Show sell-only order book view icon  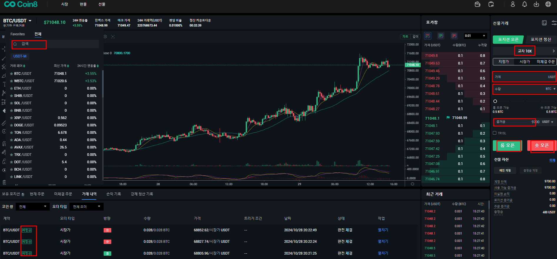tap(454, 36)
